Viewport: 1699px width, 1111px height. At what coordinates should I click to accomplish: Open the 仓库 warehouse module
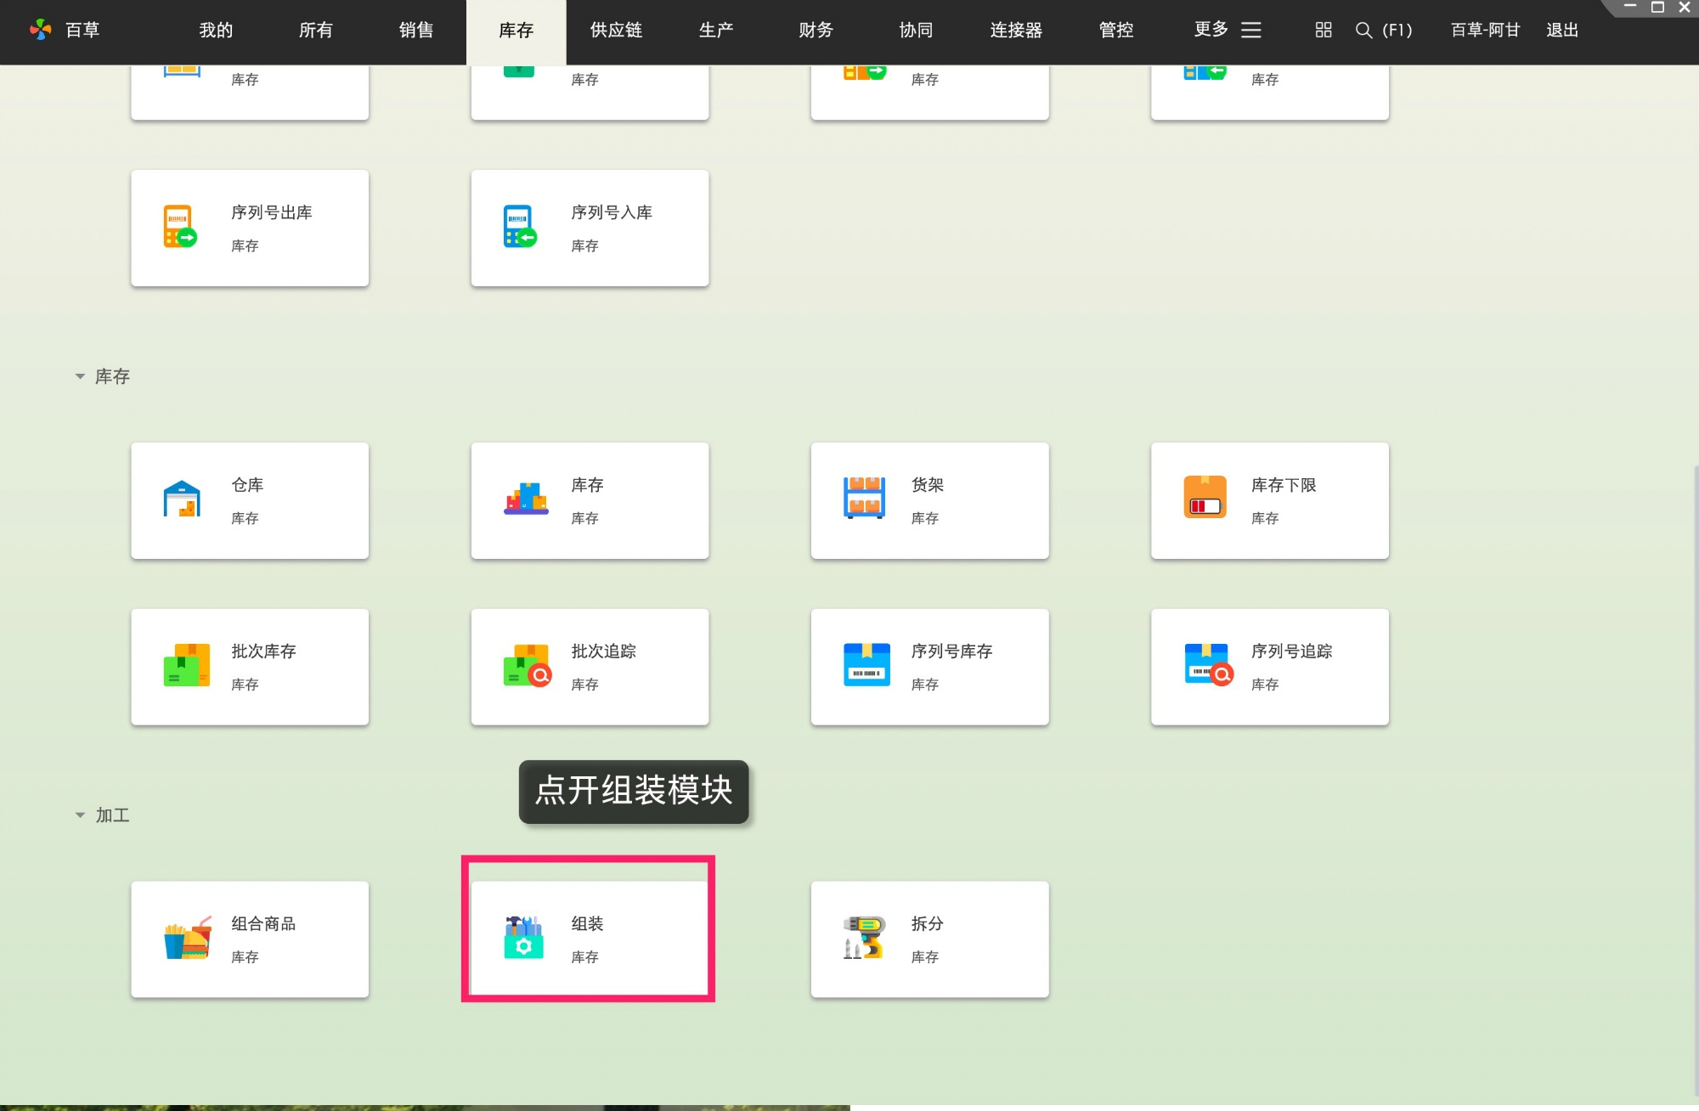click(x=250, y=500)
